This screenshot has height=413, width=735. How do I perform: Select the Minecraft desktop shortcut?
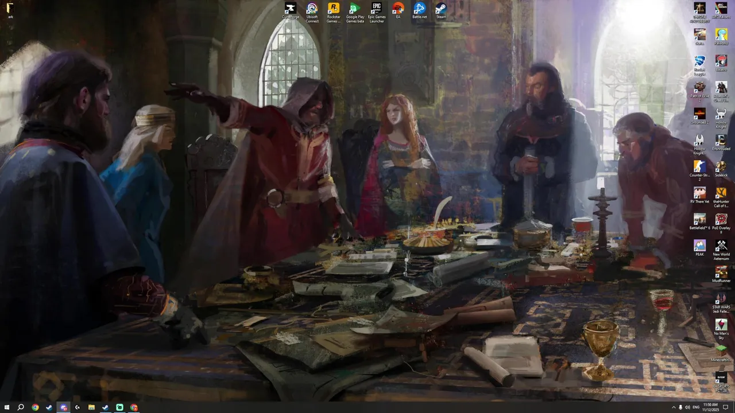[721, 354]
